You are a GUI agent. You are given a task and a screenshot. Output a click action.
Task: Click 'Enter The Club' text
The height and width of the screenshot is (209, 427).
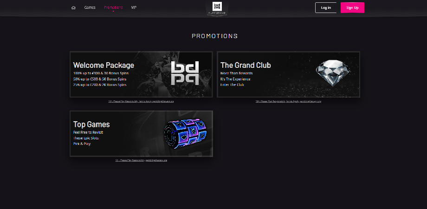point(232,85)
